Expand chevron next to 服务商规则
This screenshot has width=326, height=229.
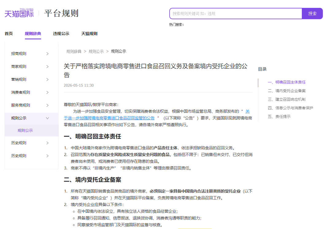point(48,105)
